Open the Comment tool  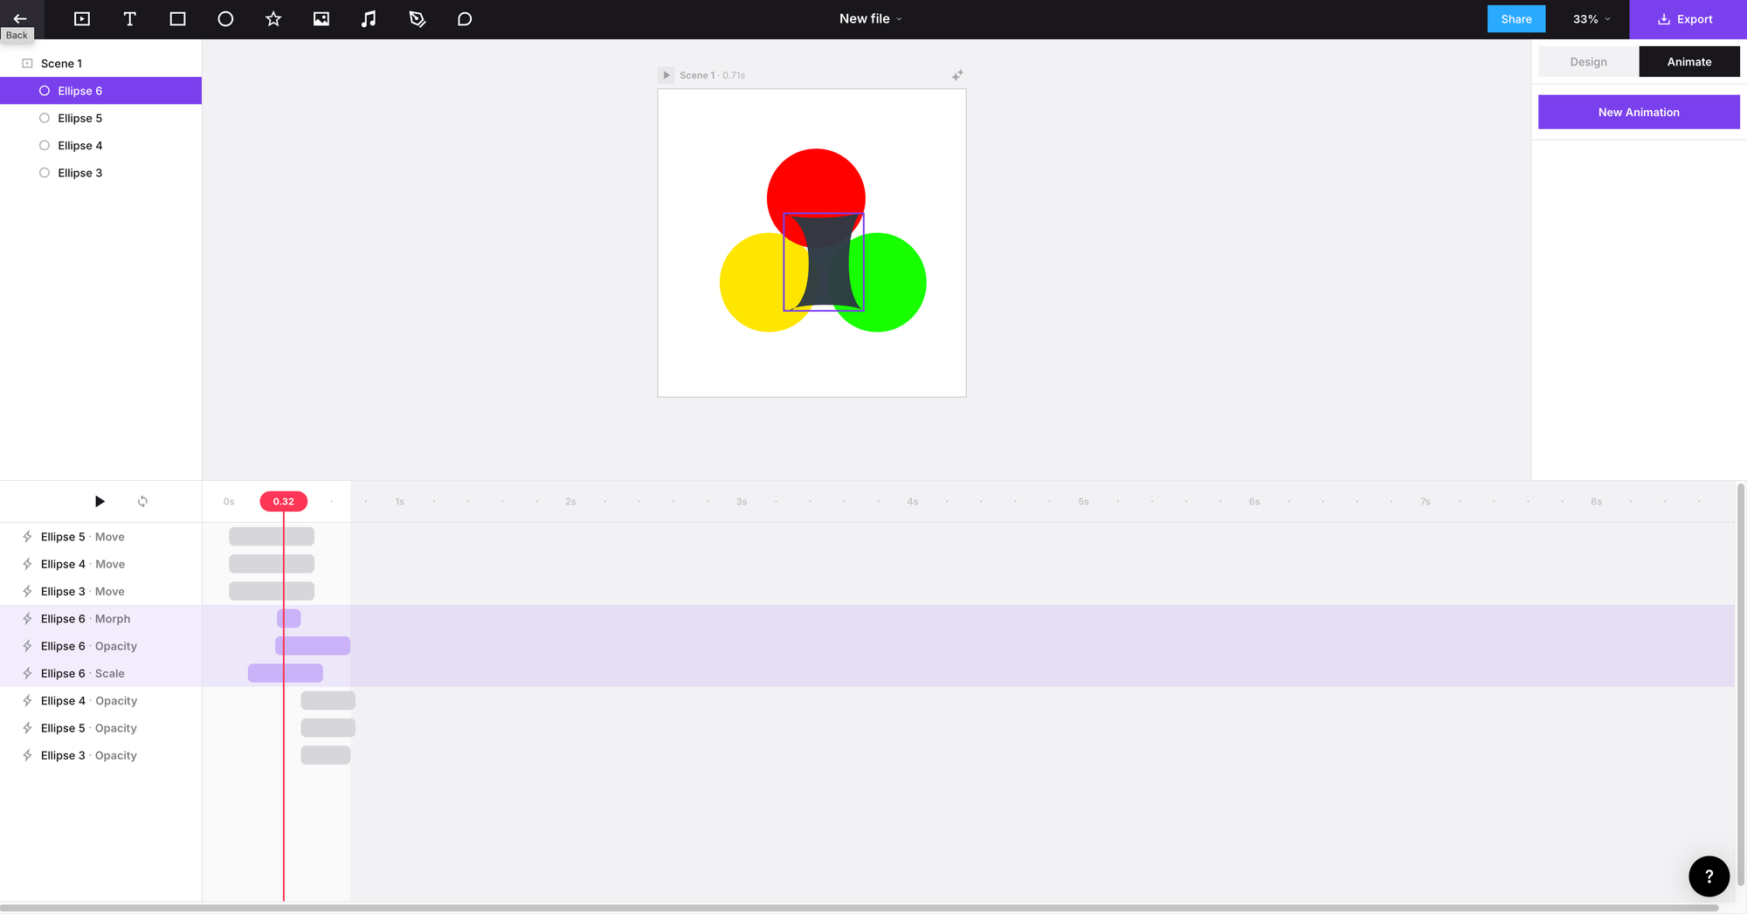pyautogui.click(x=465, y=19)
